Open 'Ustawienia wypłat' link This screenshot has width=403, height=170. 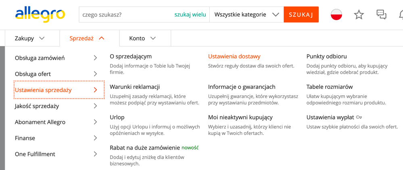(x=330, y=117)
